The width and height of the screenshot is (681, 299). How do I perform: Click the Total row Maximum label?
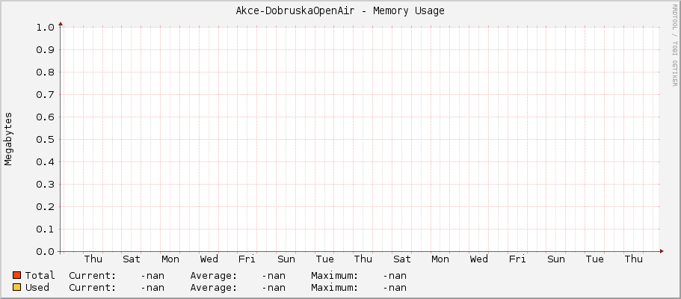[x=335, y=276]
